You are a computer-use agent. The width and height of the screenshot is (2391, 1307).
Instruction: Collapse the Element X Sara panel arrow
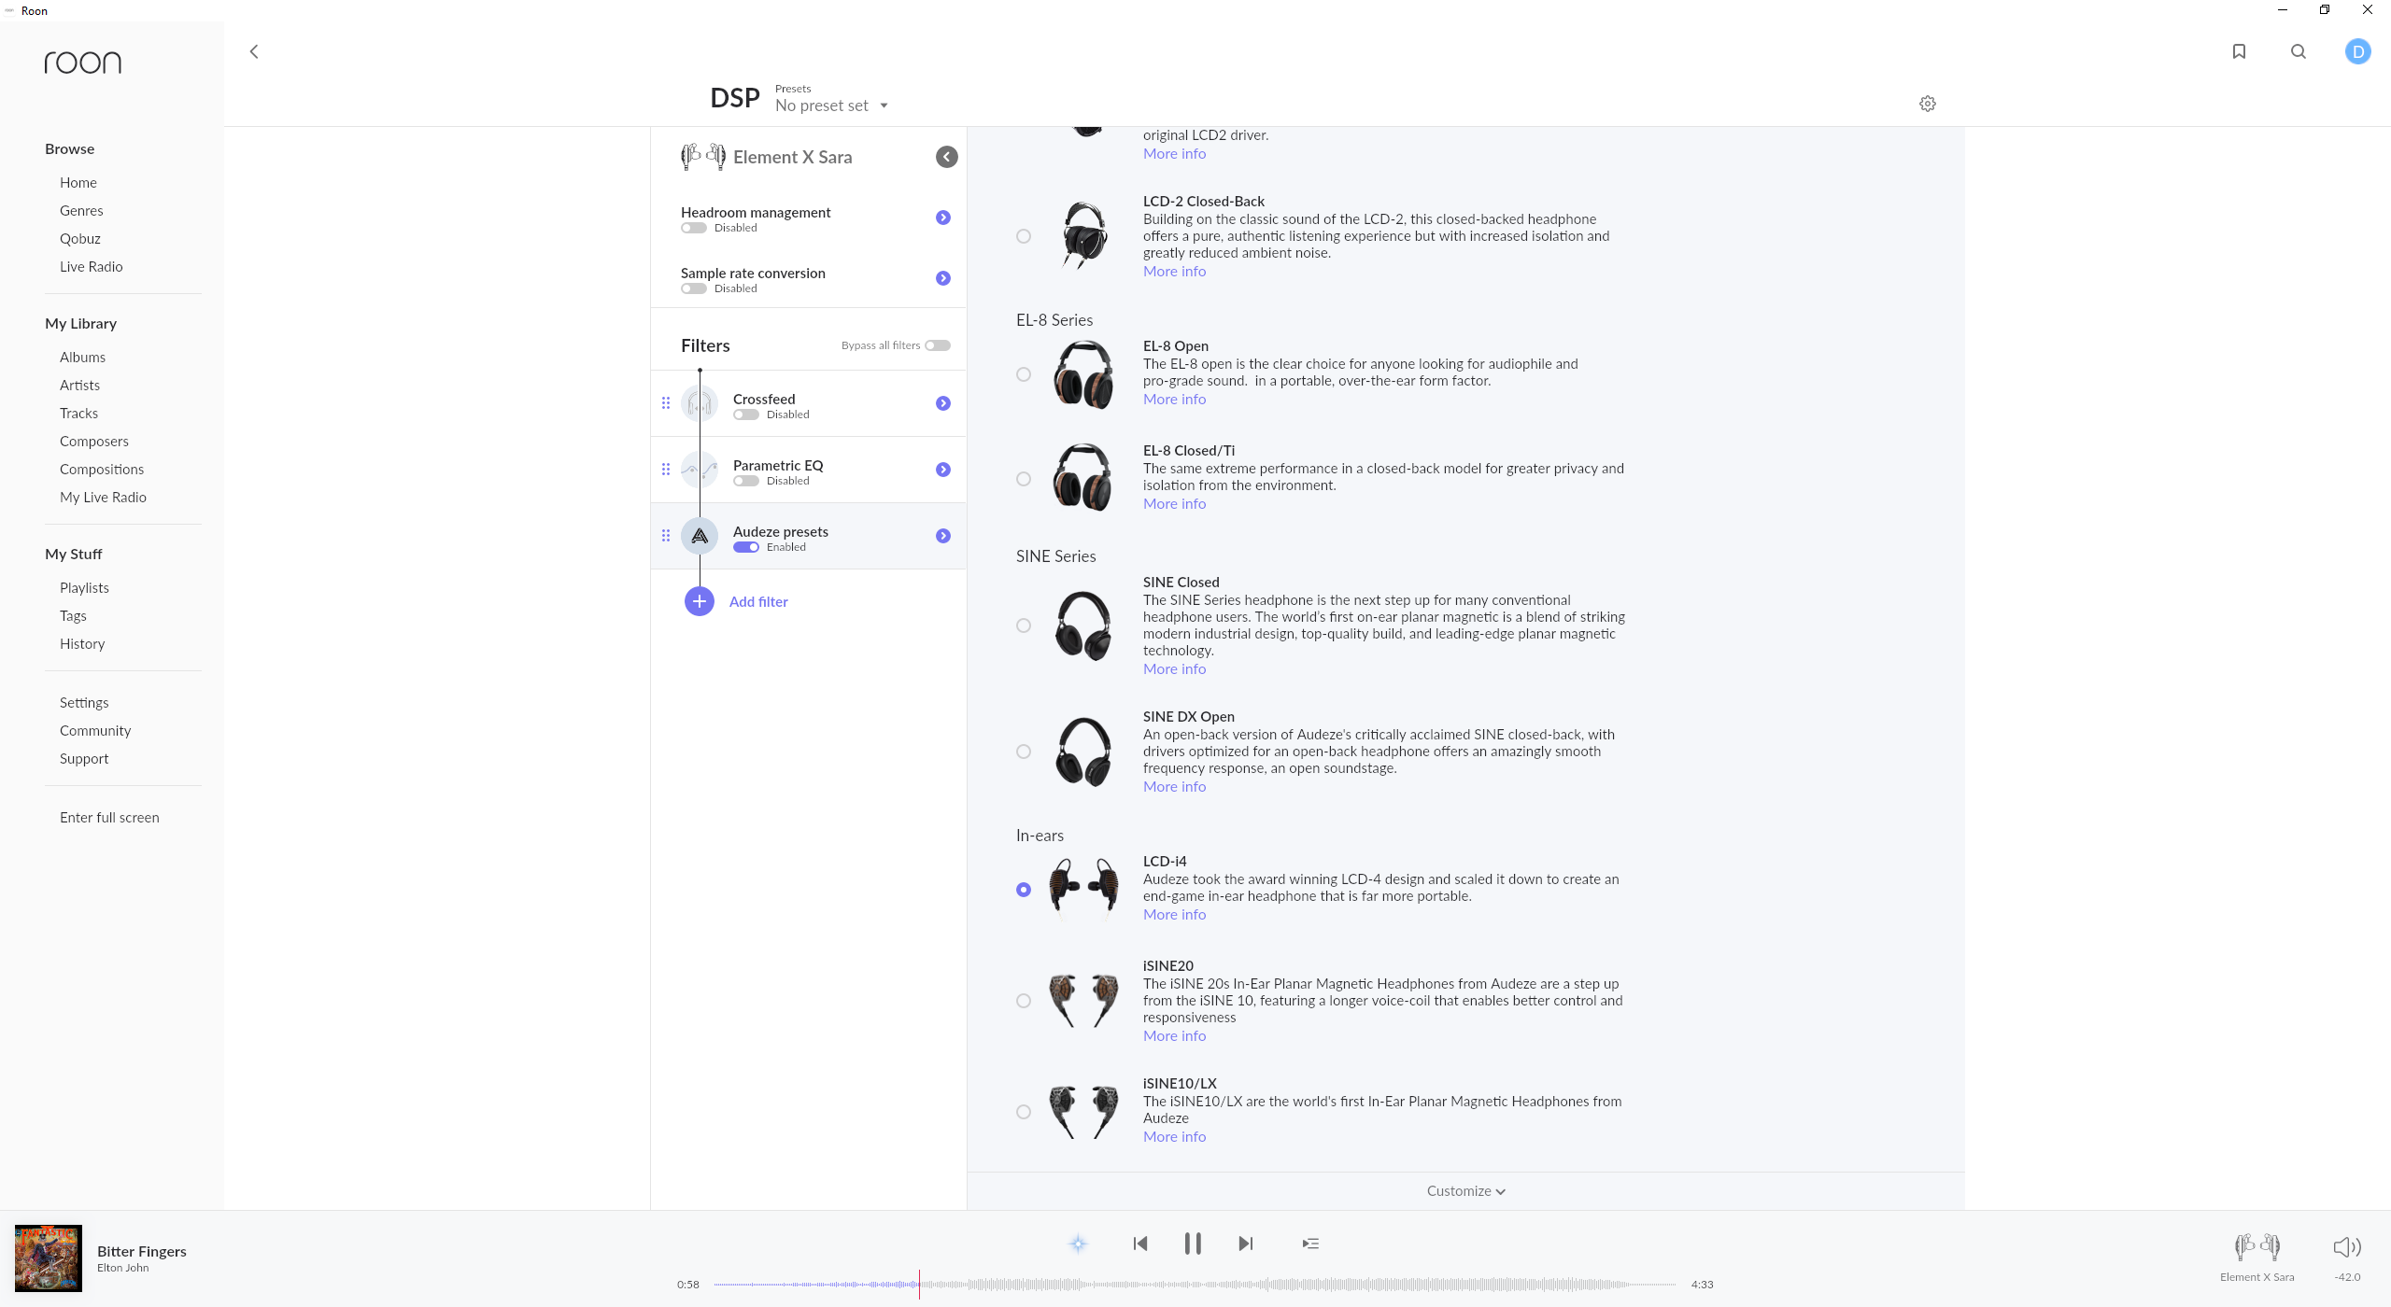947,157
